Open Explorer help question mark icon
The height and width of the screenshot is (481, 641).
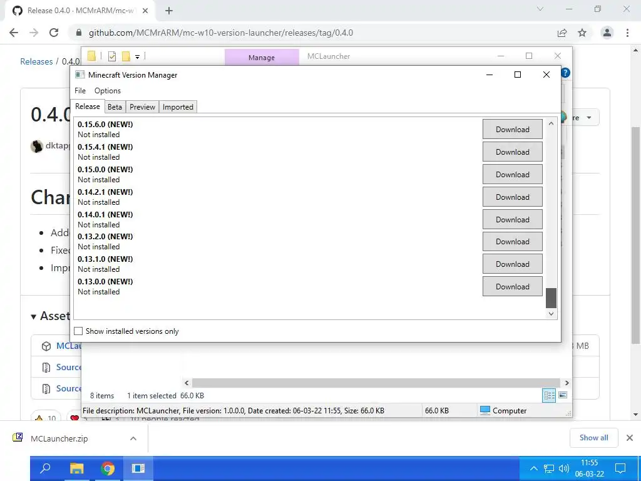tap(565, 73)
